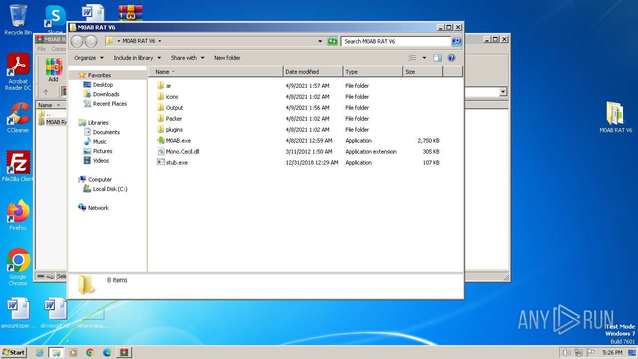This screenshot has height=359, width=638.
Task: Select the Output folder
Action: point(174,108)
